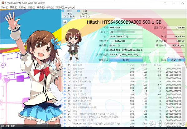Click the status icon for attribute 04

coord(65,78)
